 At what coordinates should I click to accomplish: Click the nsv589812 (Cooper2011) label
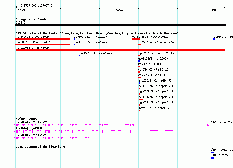click(156, 108)
